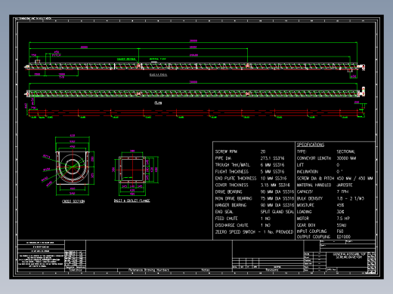Select the TYPE: label in specifications
The image size is (393, 294).
[x=302, y=152]
